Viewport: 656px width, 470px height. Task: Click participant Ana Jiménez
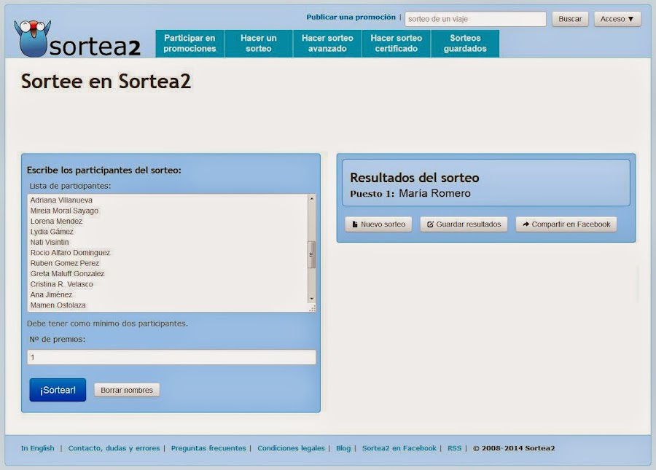(51, 295)
